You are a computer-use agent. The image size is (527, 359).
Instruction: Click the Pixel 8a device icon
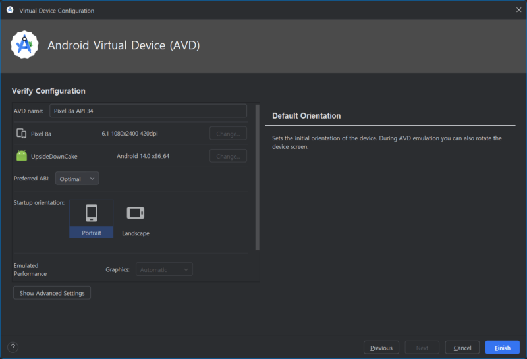[22, 134]
